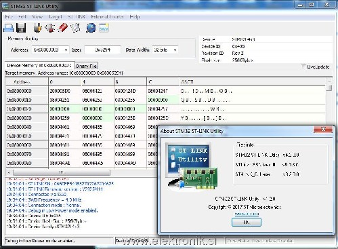This screenshot has width=338, height=249.
Task: Click the Device ID value 0x435
Action: click(x=238, y=46)
